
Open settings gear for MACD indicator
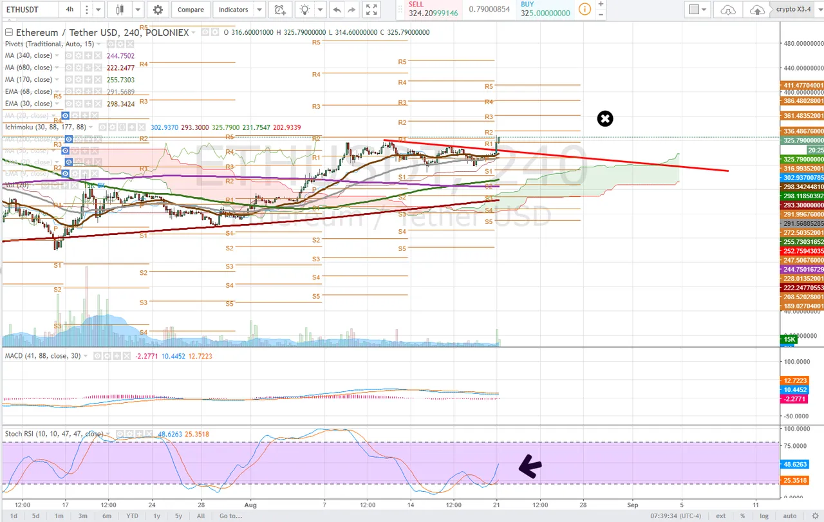107,356
